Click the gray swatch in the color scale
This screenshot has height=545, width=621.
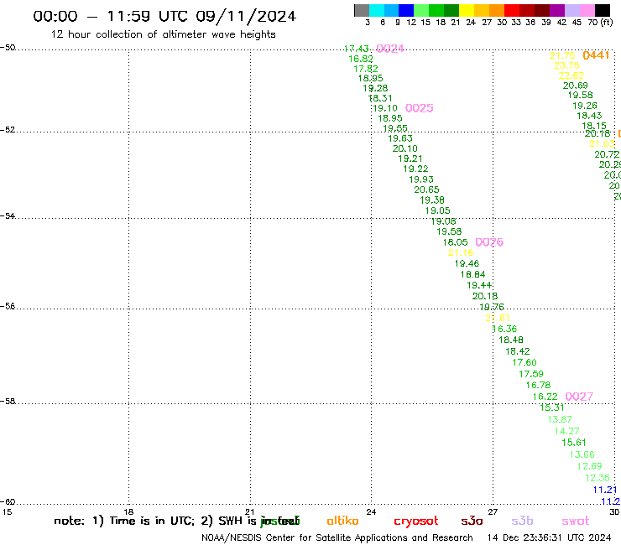point(362,10)
